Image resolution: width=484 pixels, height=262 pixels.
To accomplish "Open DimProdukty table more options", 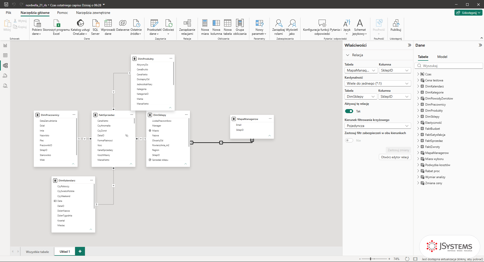I will (x=171, y=58).
